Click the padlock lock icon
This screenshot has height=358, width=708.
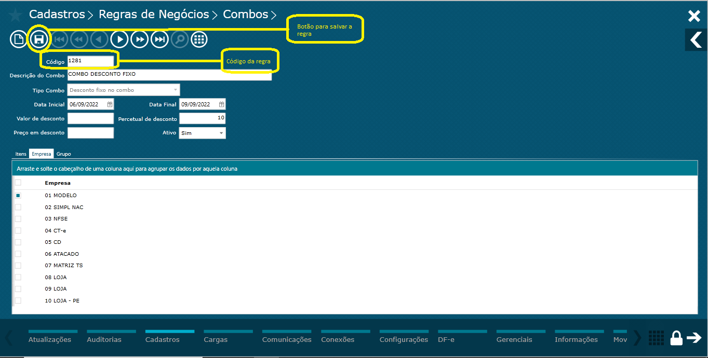676,338
